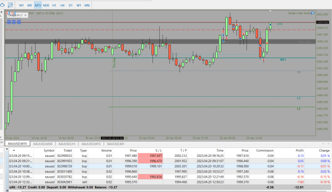Click the red stop loss cell 1996.470

(150, 161)
